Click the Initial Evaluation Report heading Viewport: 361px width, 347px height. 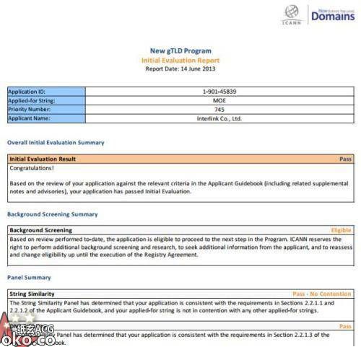[x=180, y=60]
